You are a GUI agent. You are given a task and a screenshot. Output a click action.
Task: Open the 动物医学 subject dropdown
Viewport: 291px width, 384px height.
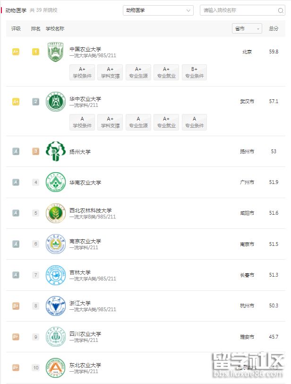158,10
